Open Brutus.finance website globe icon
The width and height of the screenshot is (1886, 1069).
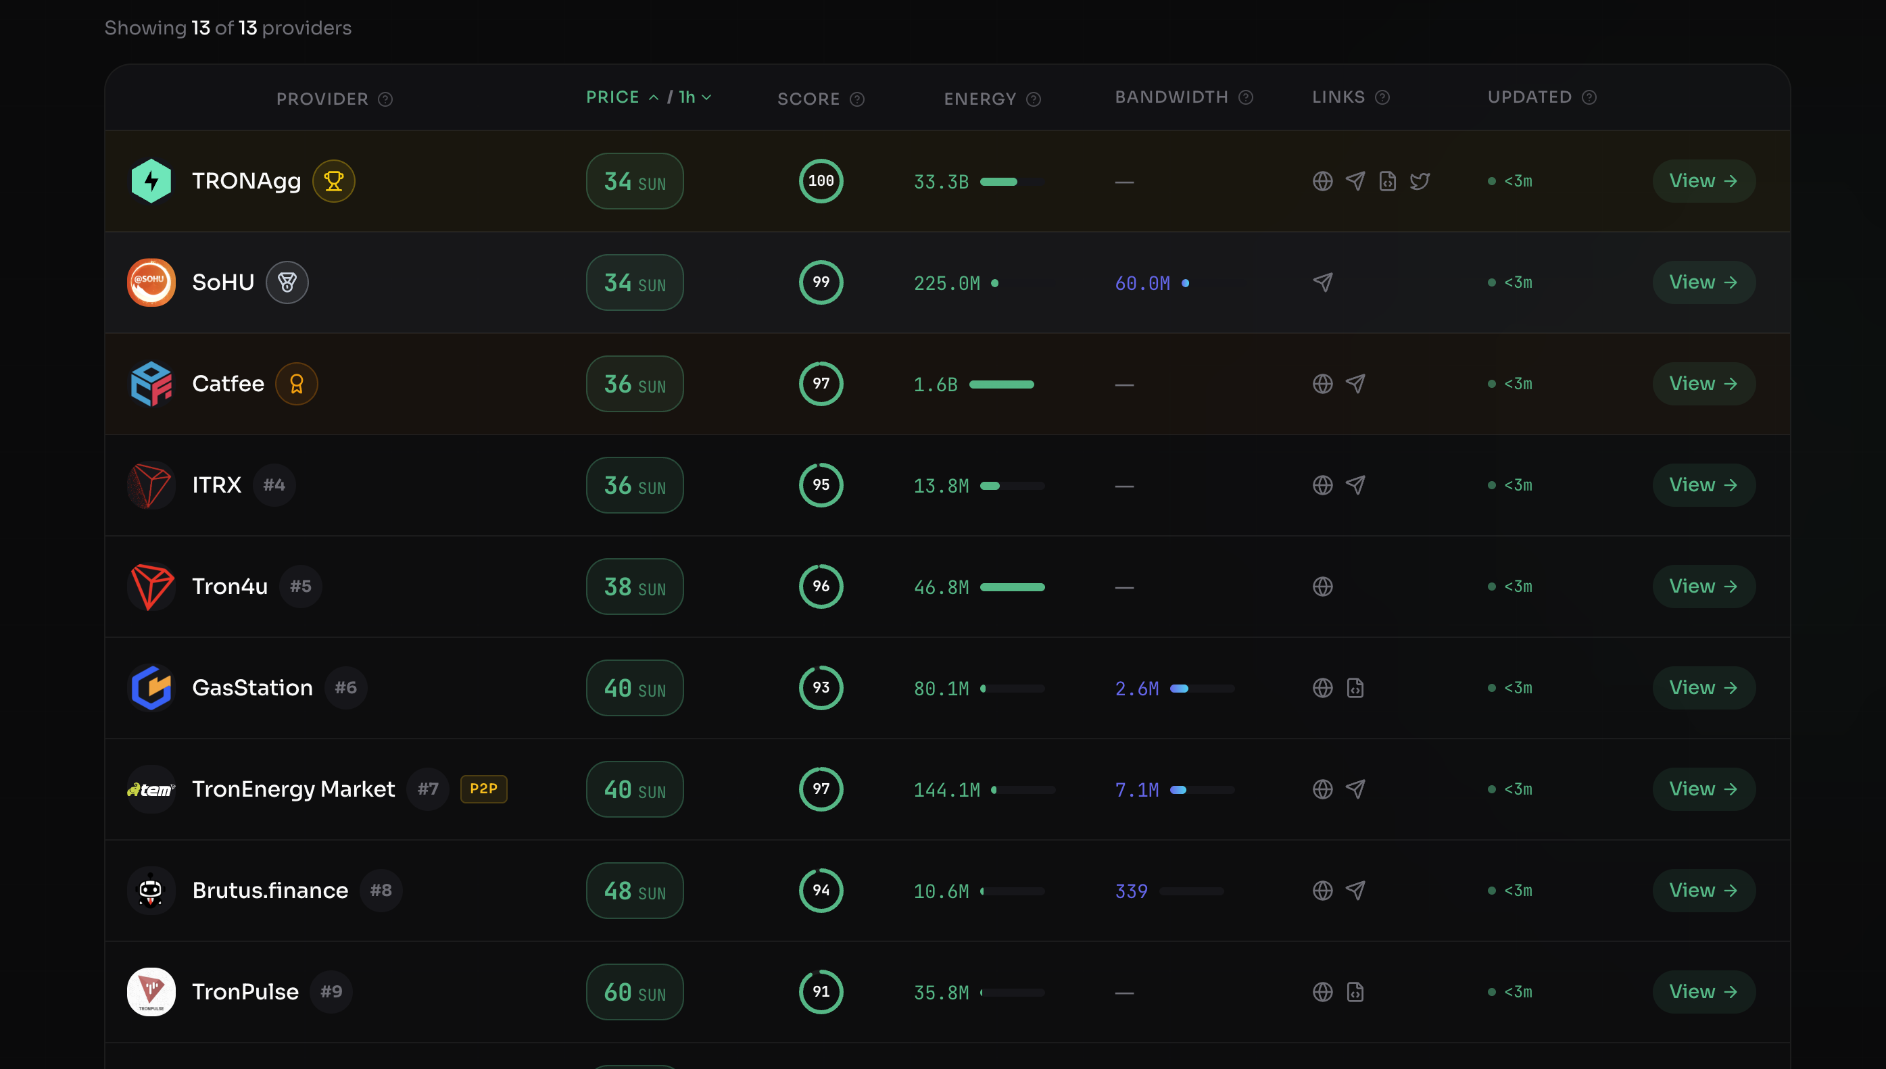1322,890
